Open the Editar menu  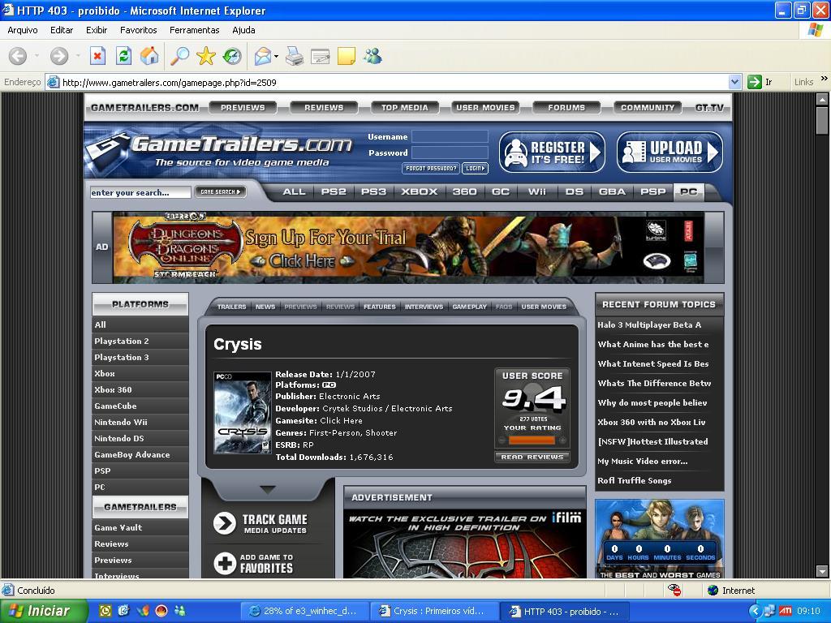tap(62, 30)
